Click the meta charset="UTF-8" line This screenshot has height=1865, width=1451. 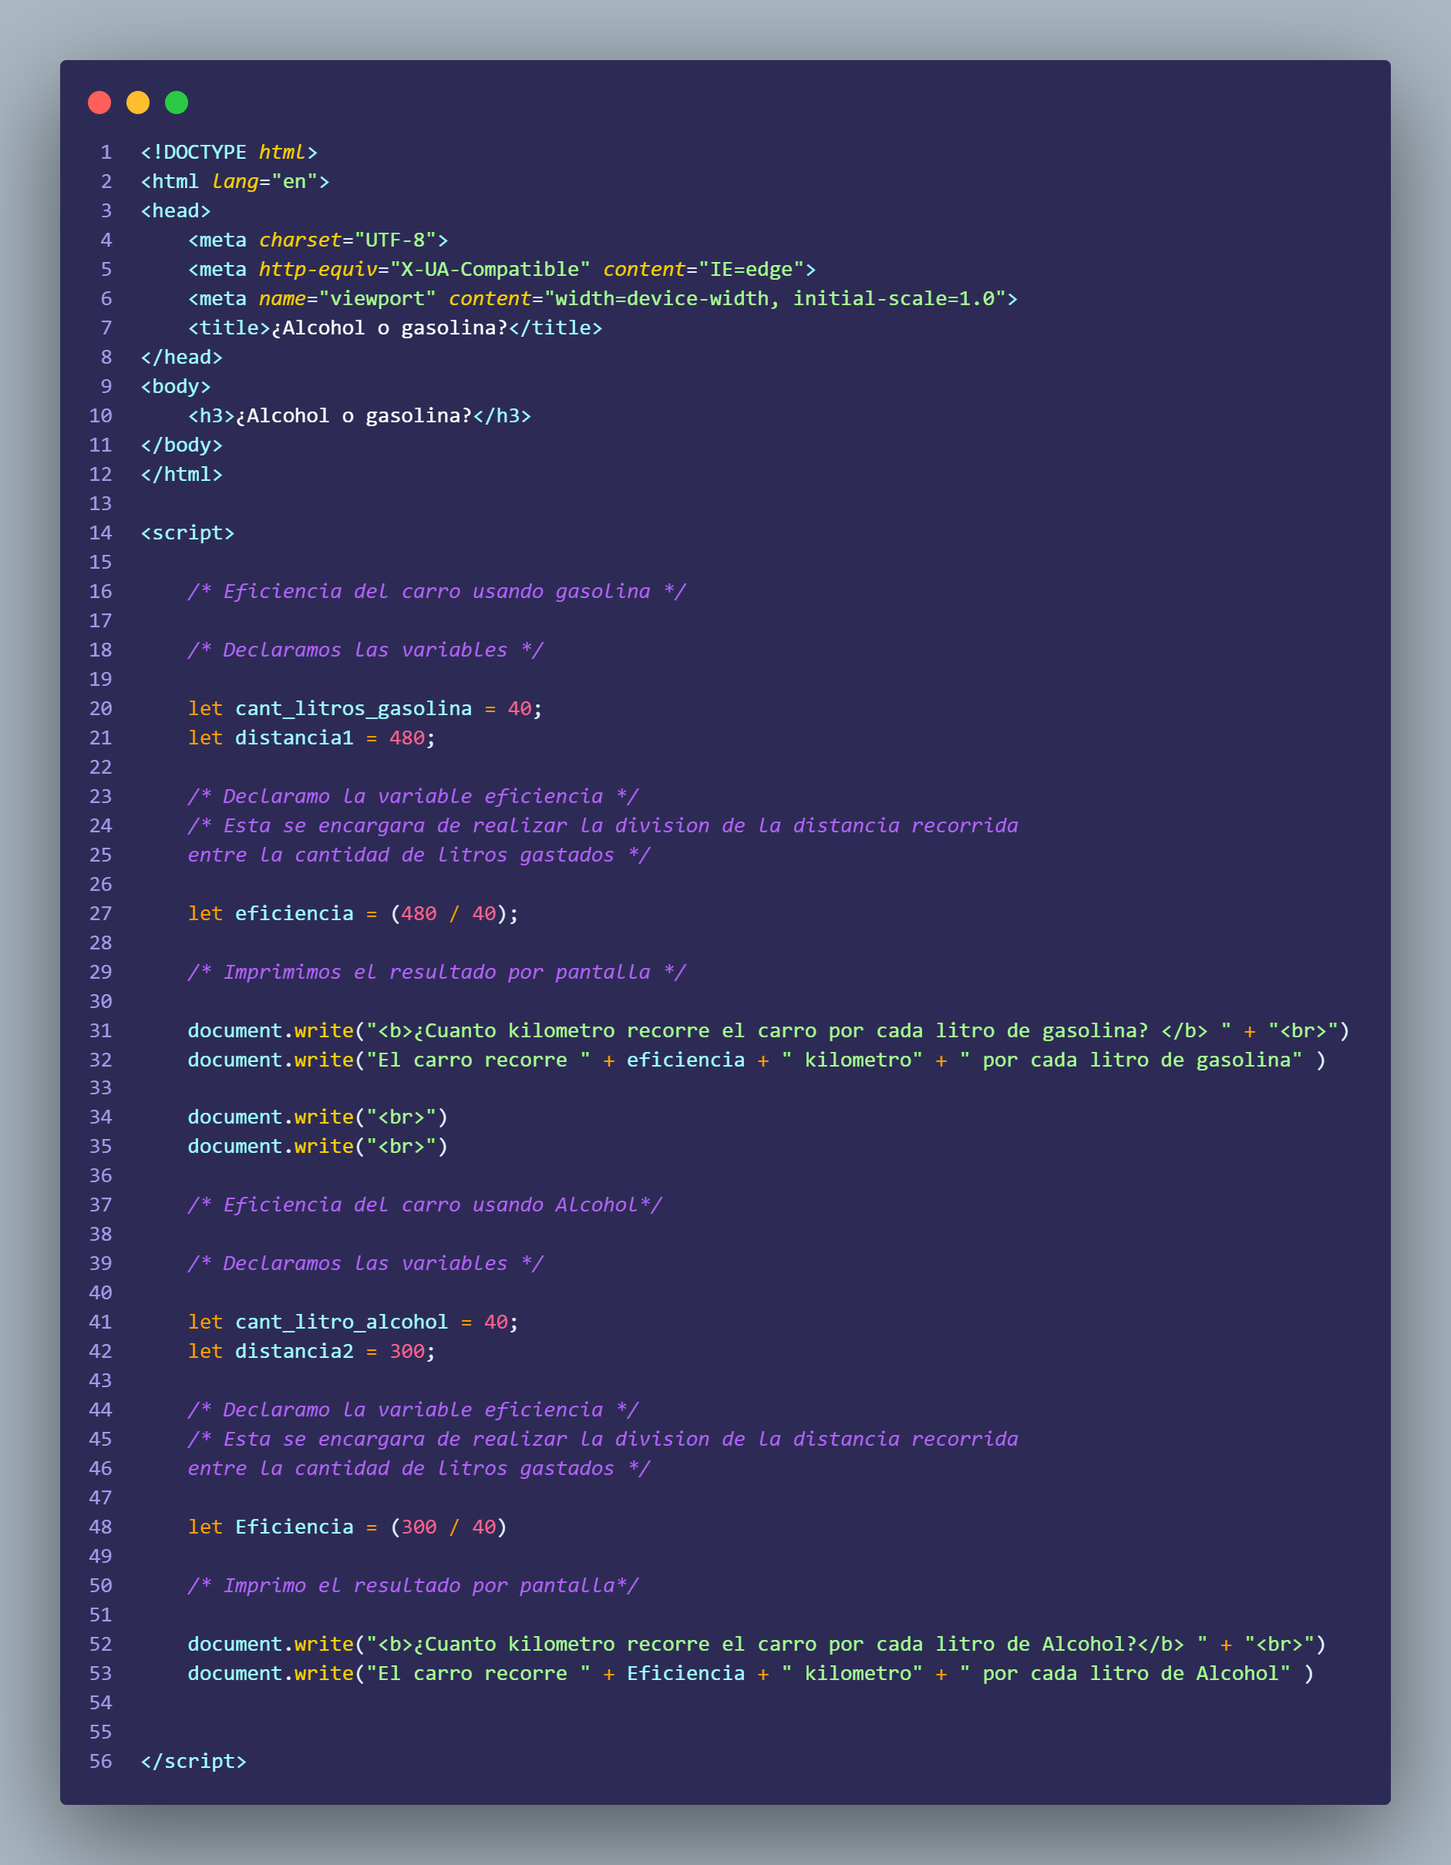(318, 240)
